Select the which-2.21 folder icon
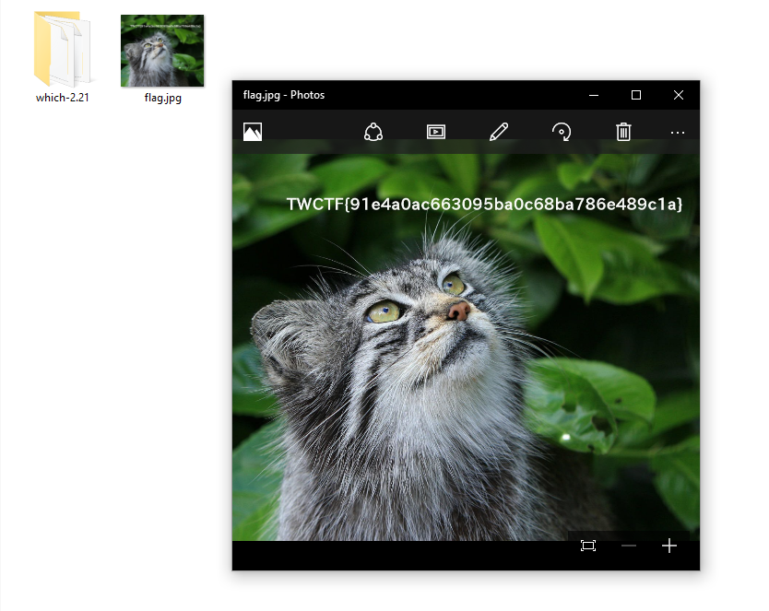Screen dimensions: 769x611 click(63, 49)
